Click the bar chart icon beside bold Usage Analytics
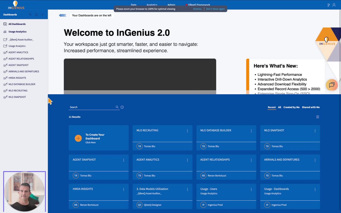The height and width of the screenshot is (213, 341). pos(5,31)
